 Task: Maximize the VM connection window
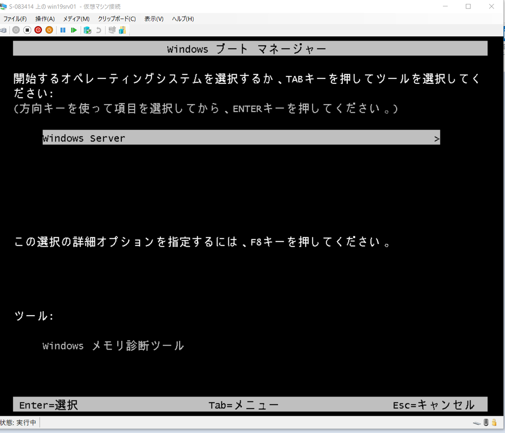point(469,6)
